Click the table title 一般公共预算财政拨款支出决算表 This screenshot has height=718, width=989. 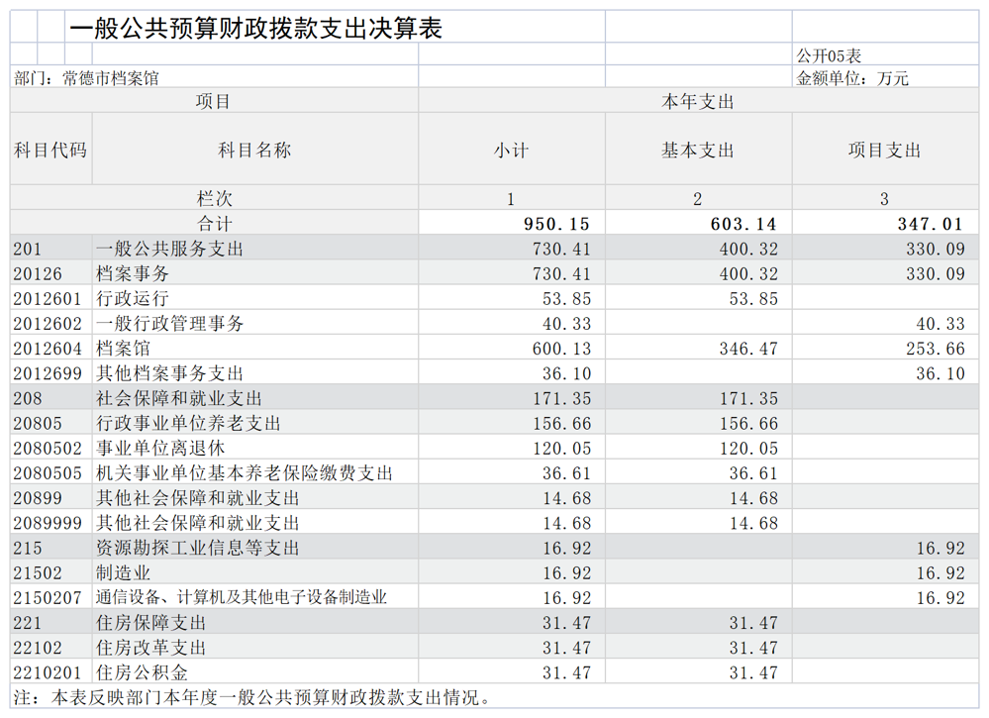point(255,29)
